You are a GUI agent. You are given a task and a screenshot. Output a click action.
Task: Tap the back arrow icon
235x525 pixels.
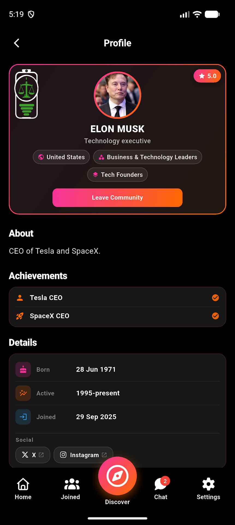coord(17,43)
